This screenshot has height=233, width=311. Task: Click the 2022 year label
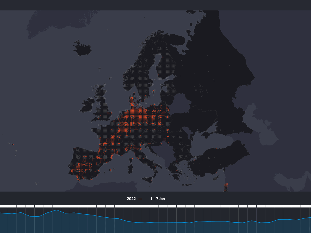click(131, 198)
